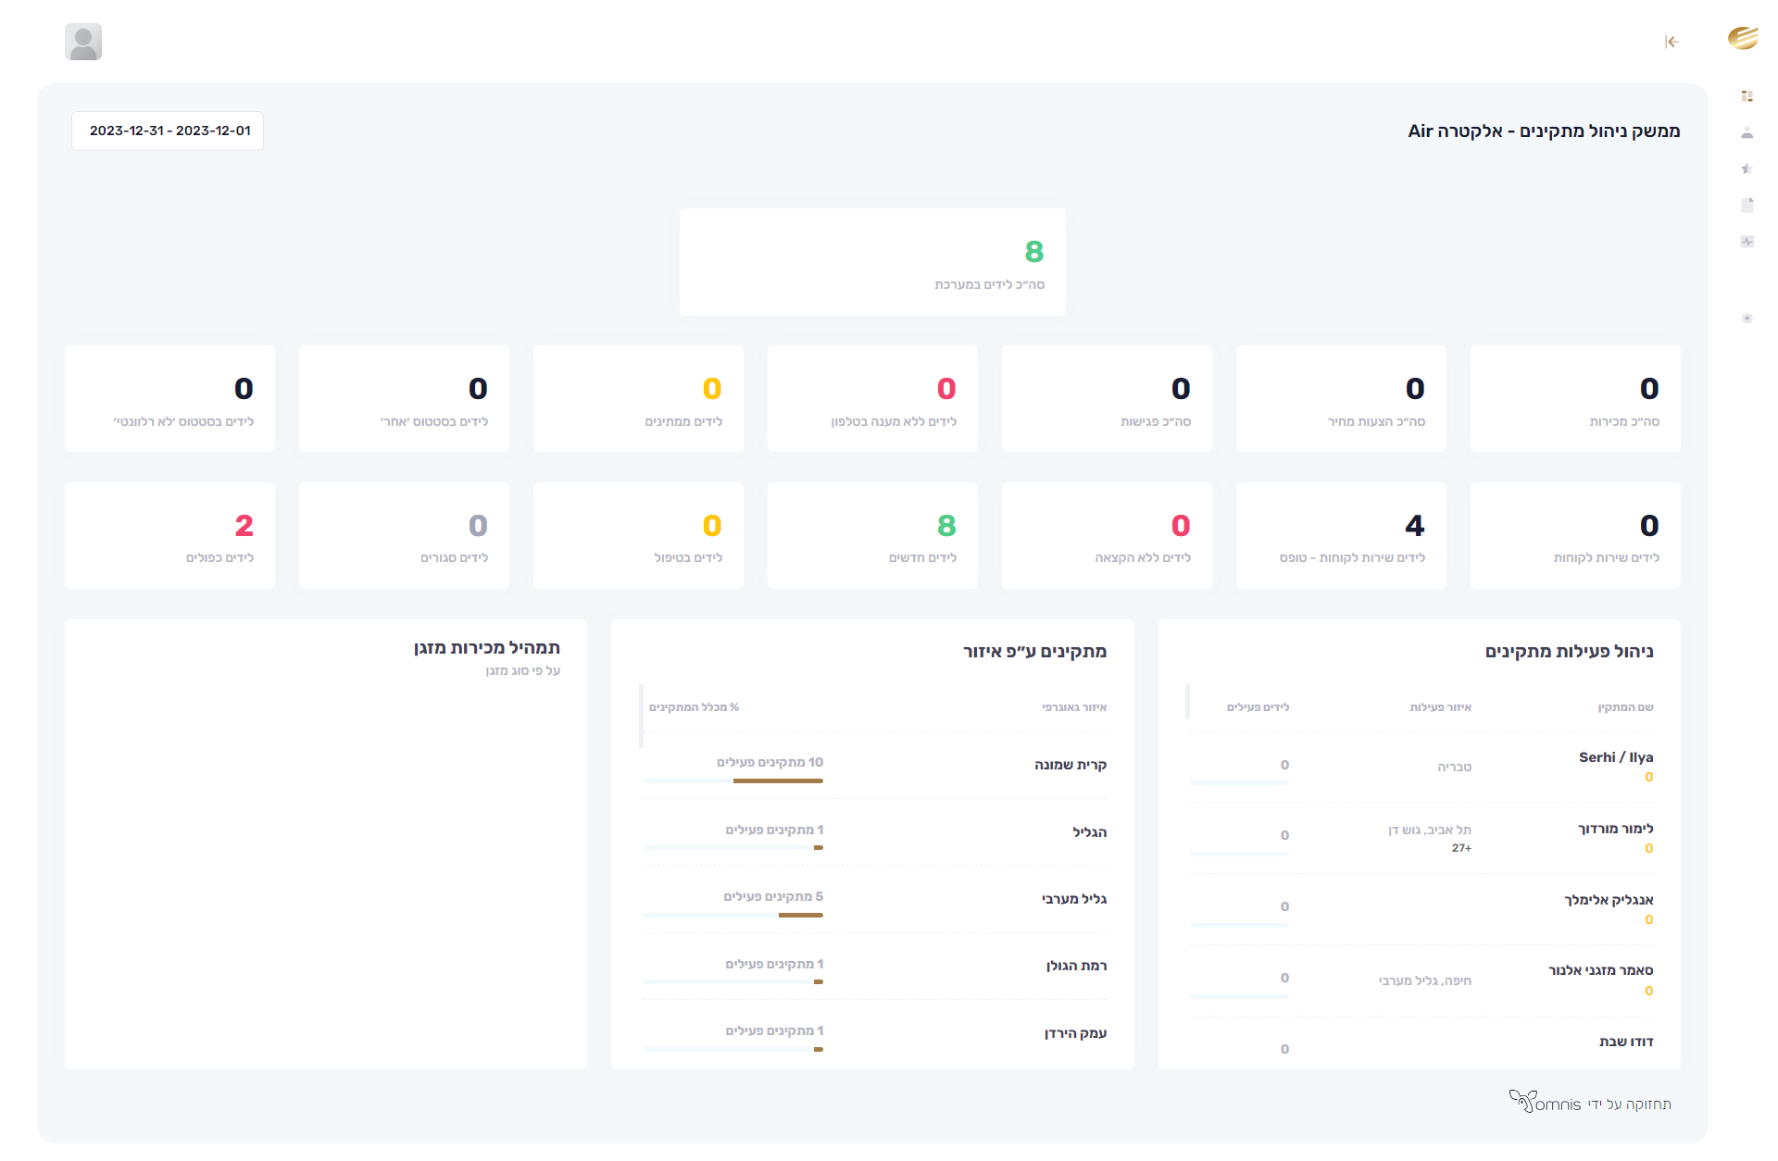
Task: Click the customer service handled card showing 4
Action: click(x=1341, y=535)
